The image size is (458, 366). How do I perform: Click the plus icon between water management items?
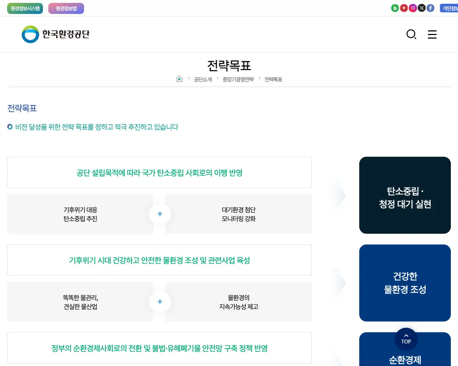point(160,302)
